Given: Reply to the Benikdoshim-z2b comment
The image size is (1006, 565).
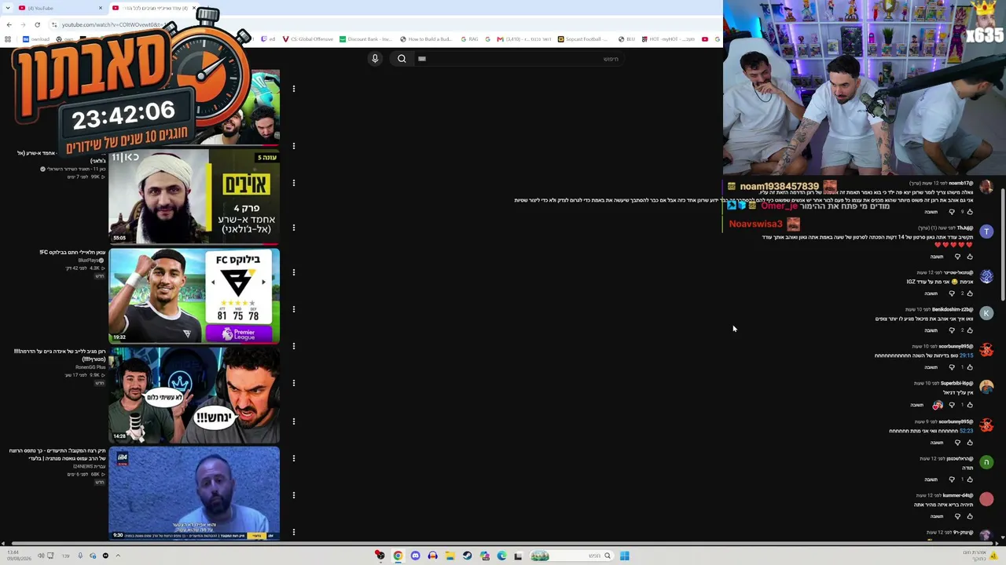Looking at the screenshot, I should (x=931, y=330).
